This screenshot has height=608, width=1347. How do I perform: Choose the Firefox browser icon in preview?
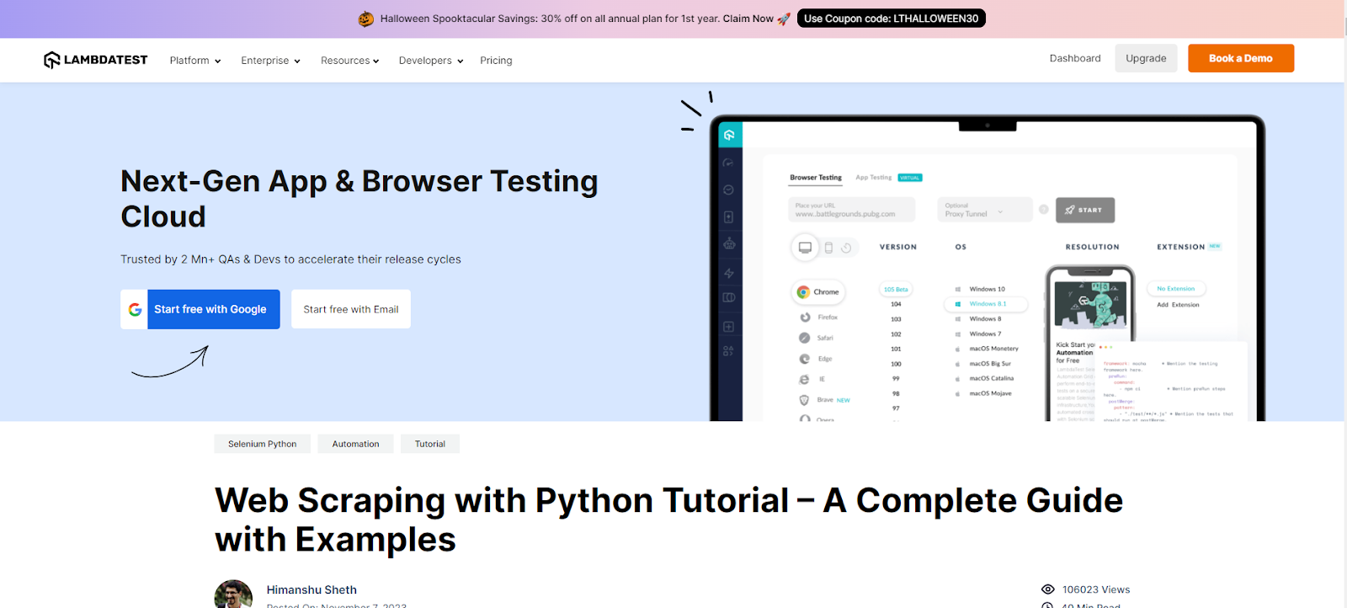(805, 317)
